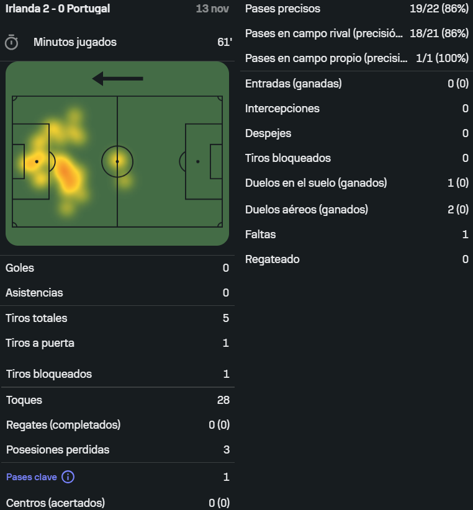Viewport: 473px width, 510px height.
Task: Click the attack direction arrow above the pitch
Action: point(117,78)
